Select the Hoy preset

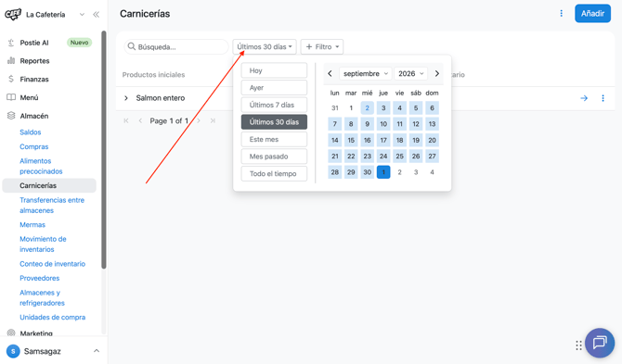pos(274,70)
